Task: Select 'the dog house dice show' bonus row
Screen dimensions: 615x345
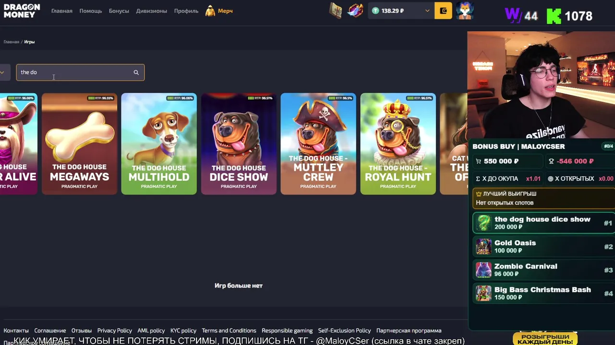Action: pyautogui.click(x=543, y=223)
